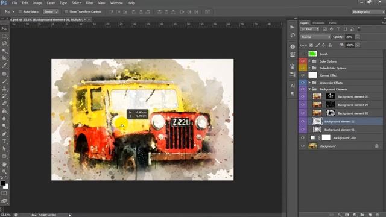
Task: Select the Crop tool
Action: (4, 58)
